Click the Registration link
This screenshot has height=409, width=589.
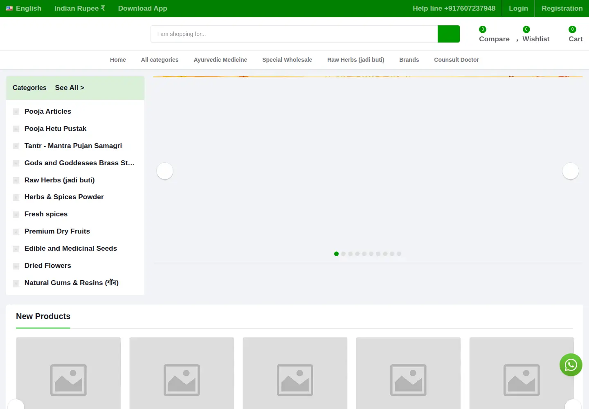click(562, 8)
